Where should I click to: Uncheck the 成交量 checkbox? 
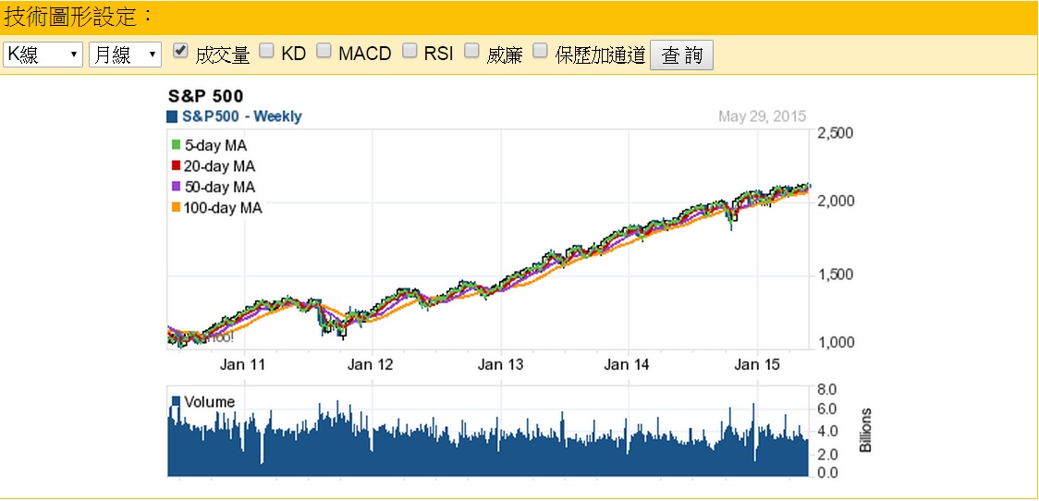180,51
